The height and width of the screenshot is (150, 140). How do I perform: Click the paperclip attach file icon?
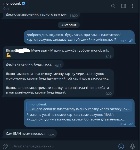pos(5,146)
